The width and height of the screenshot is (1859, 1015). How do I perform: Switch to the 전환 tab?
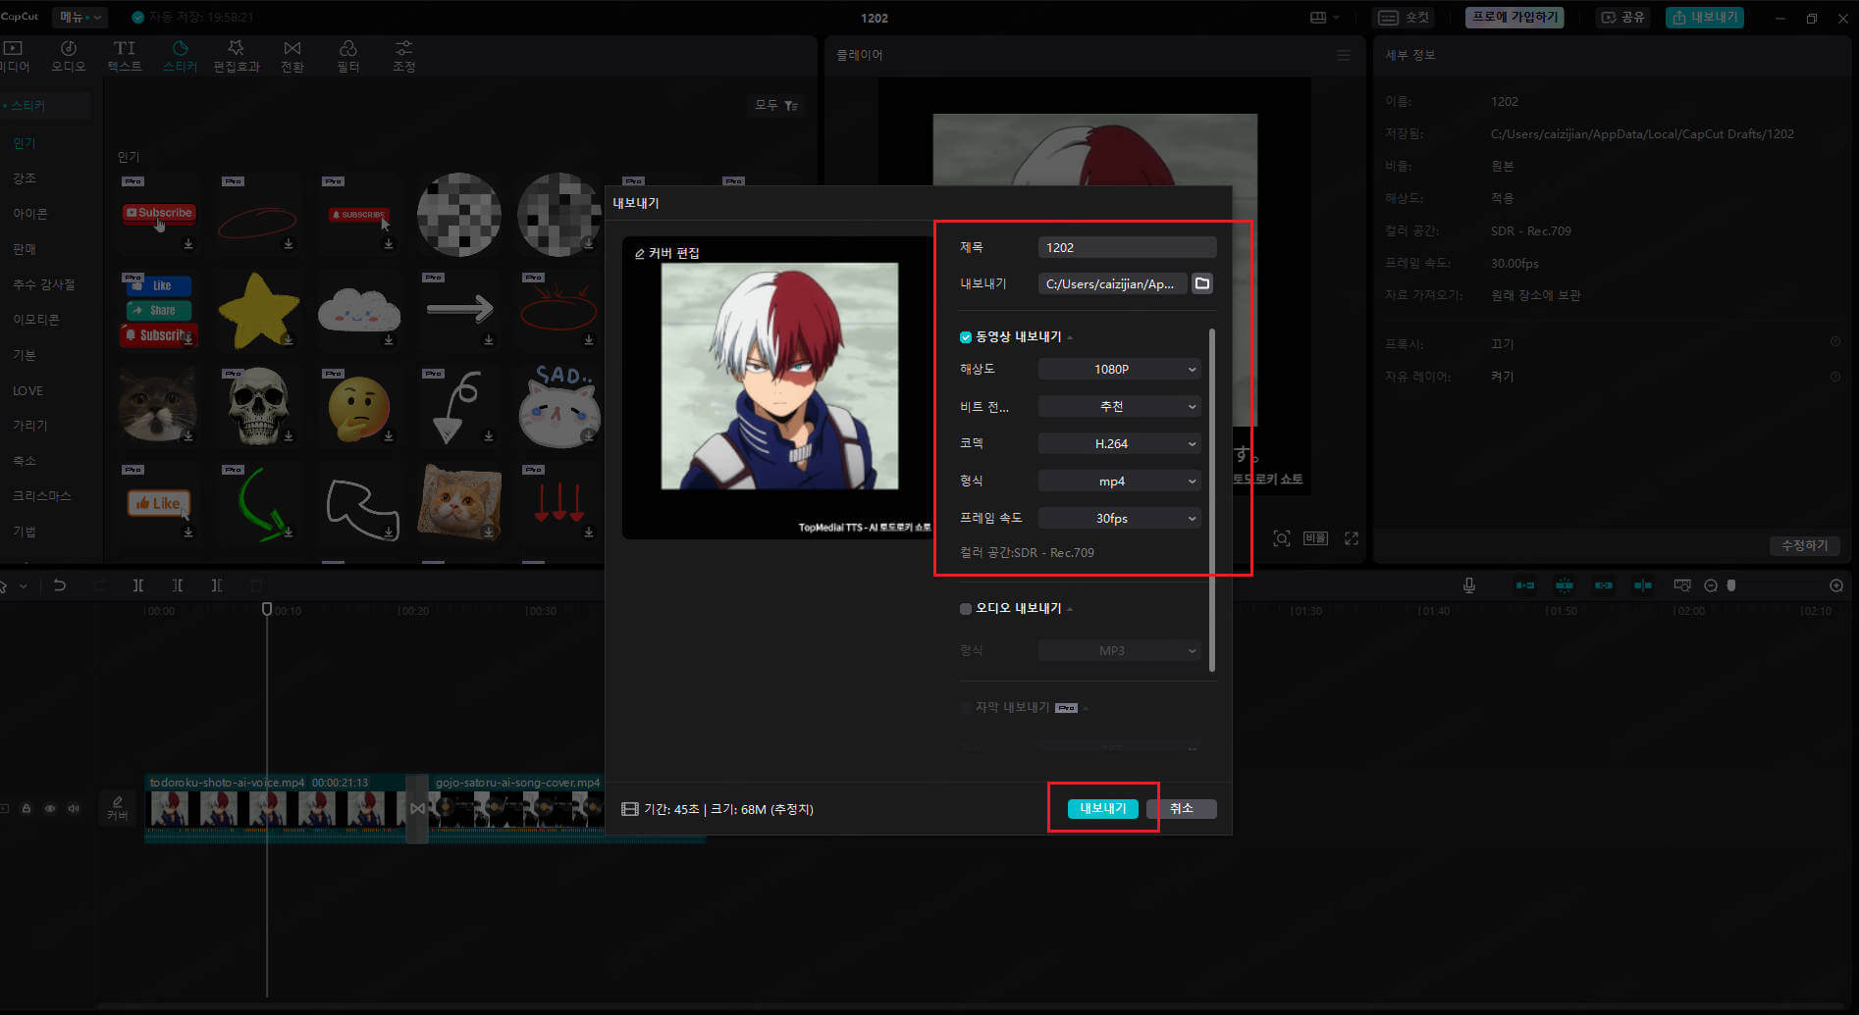(x=292, y=56)
